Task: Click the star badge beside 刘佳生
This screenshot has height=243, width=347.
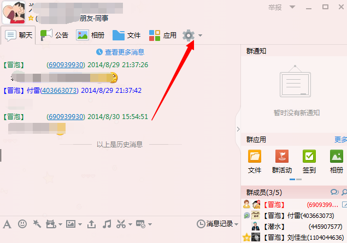Action: 246,238
